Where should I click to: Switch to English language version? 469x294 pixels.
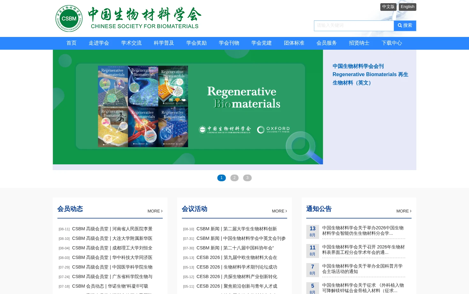(407, 7)
